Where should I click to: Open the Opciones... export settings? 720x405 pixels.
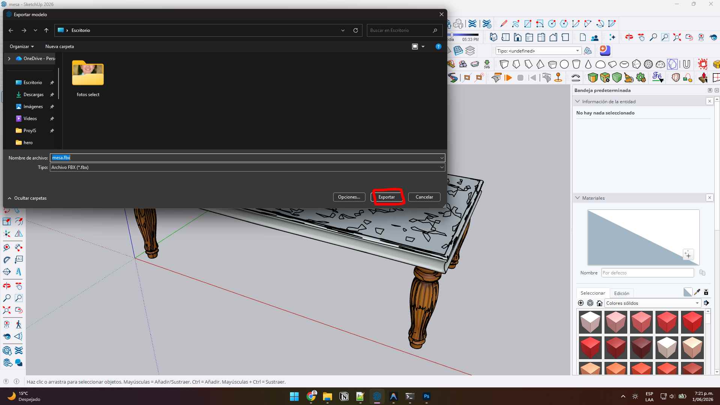pyautogui.click(x=349, y=197)
